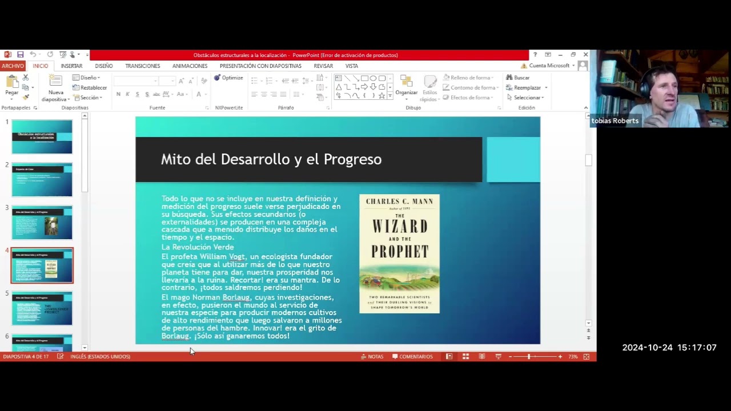The image size is (731, 411).
Task: Click the Nueva diapositiva icon
Action: (x=55, y=83)
